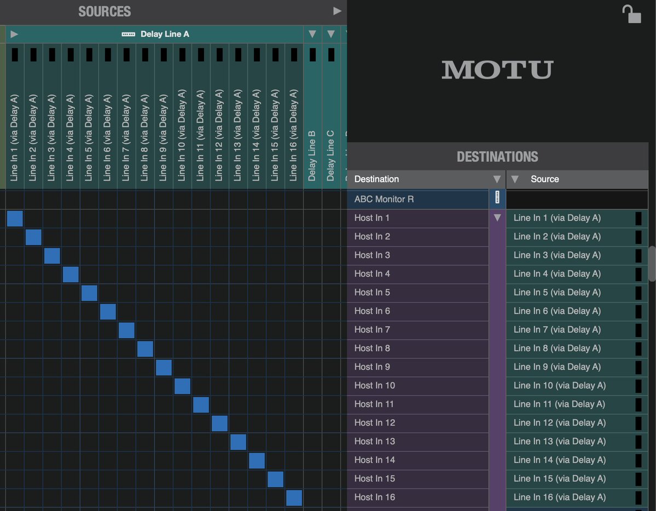Viewport: 656px width, 511px height.
Task: Collapse the Delay Line A group triangle
Action: pos(14,34)
